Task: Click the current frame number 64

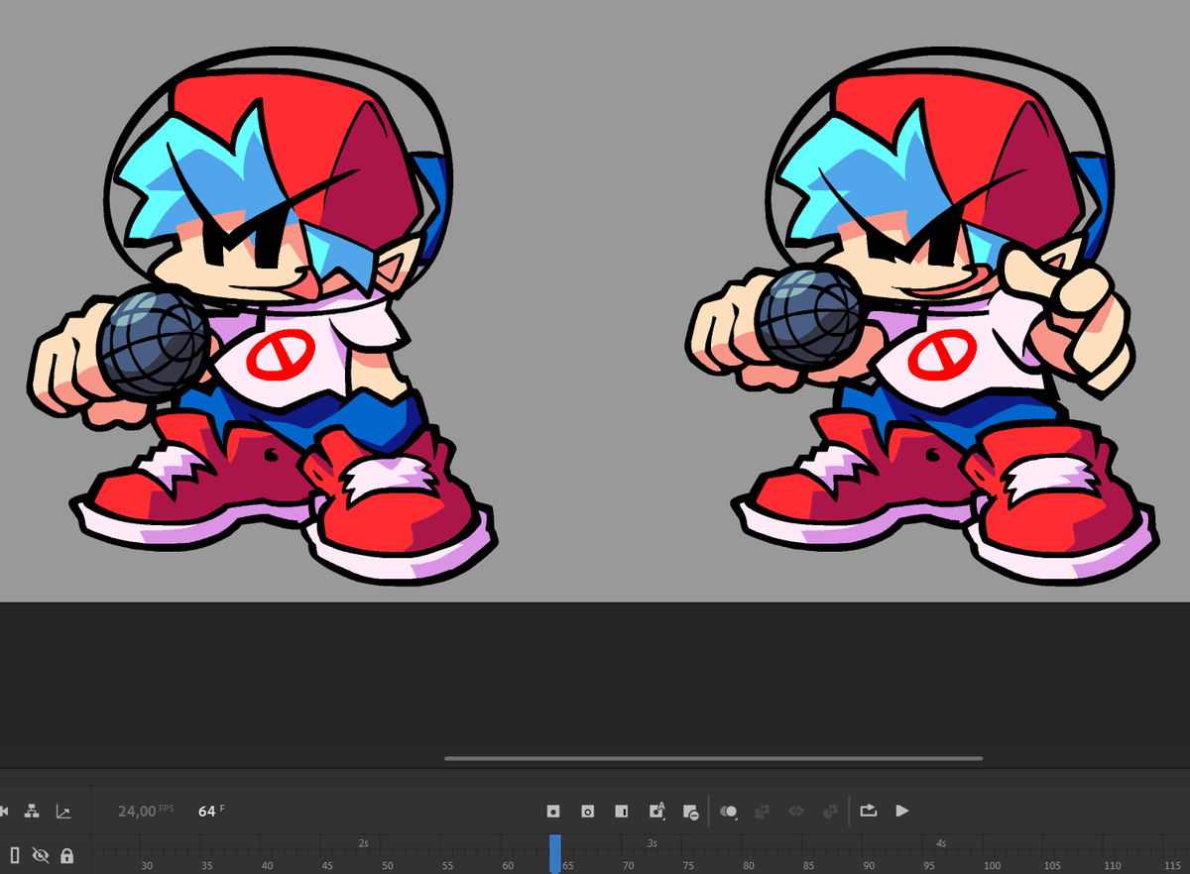Action: click(x=207, y=811)
